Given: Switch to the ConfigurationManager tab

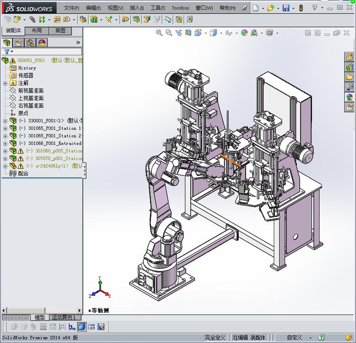Looking at the screenshot, I should click(x=30, y=43).
